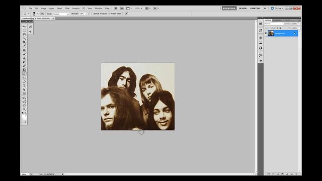Toggle Quick Mask mode
The height and width of the screenshot is (181, 322).
click(x=24, y=122)
